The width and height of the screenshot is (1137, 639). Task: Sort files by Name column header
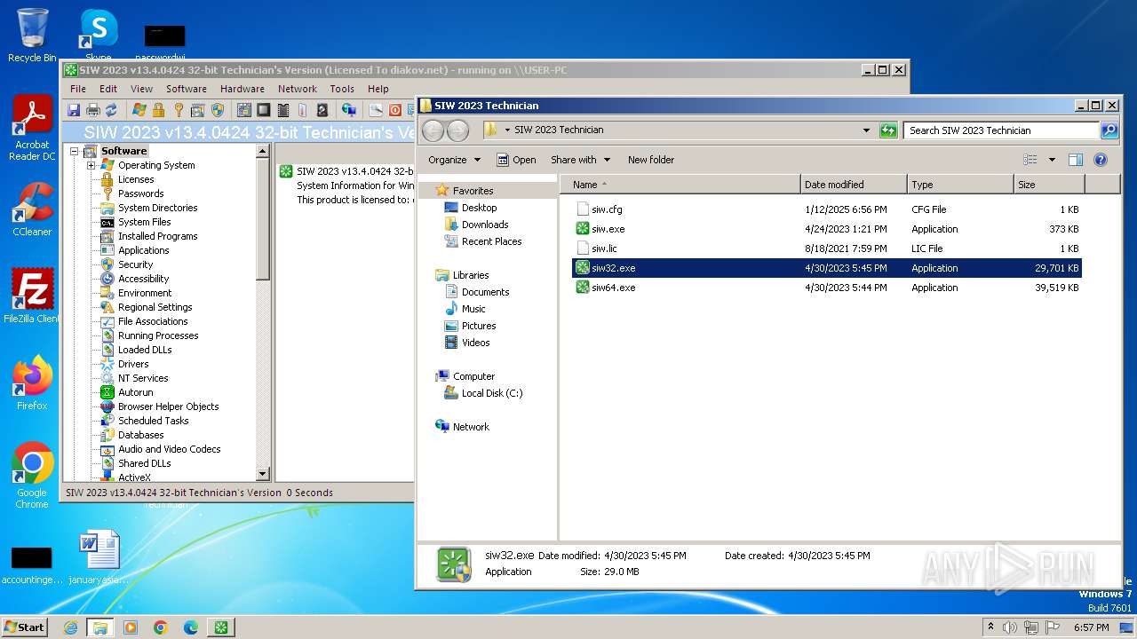pos(680,185)
